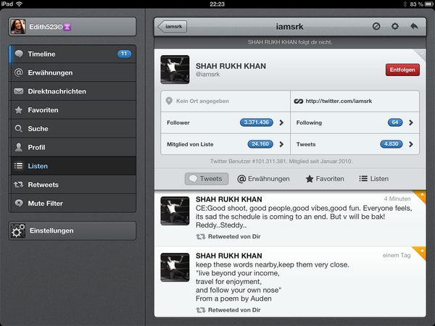Click the 'Twitter Benutzer #101.311.381' info line

pyautogui.click(x=281, y=162)
